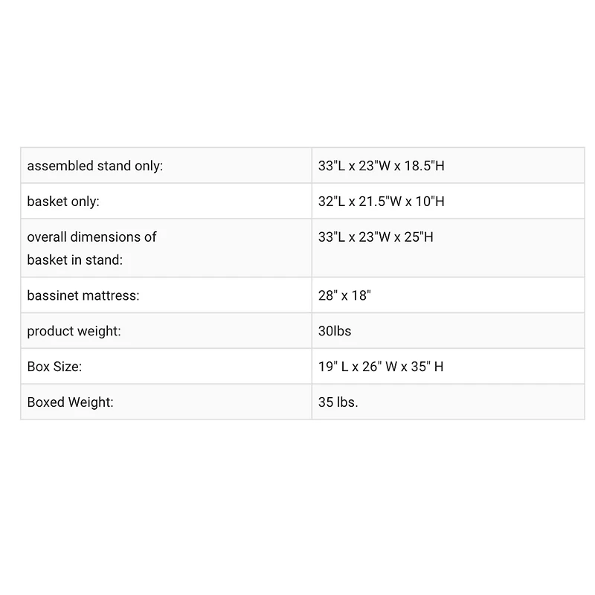Click the word 'mattress:' in the table
Viewport: 595px width, 595px height.
(112, 295)
